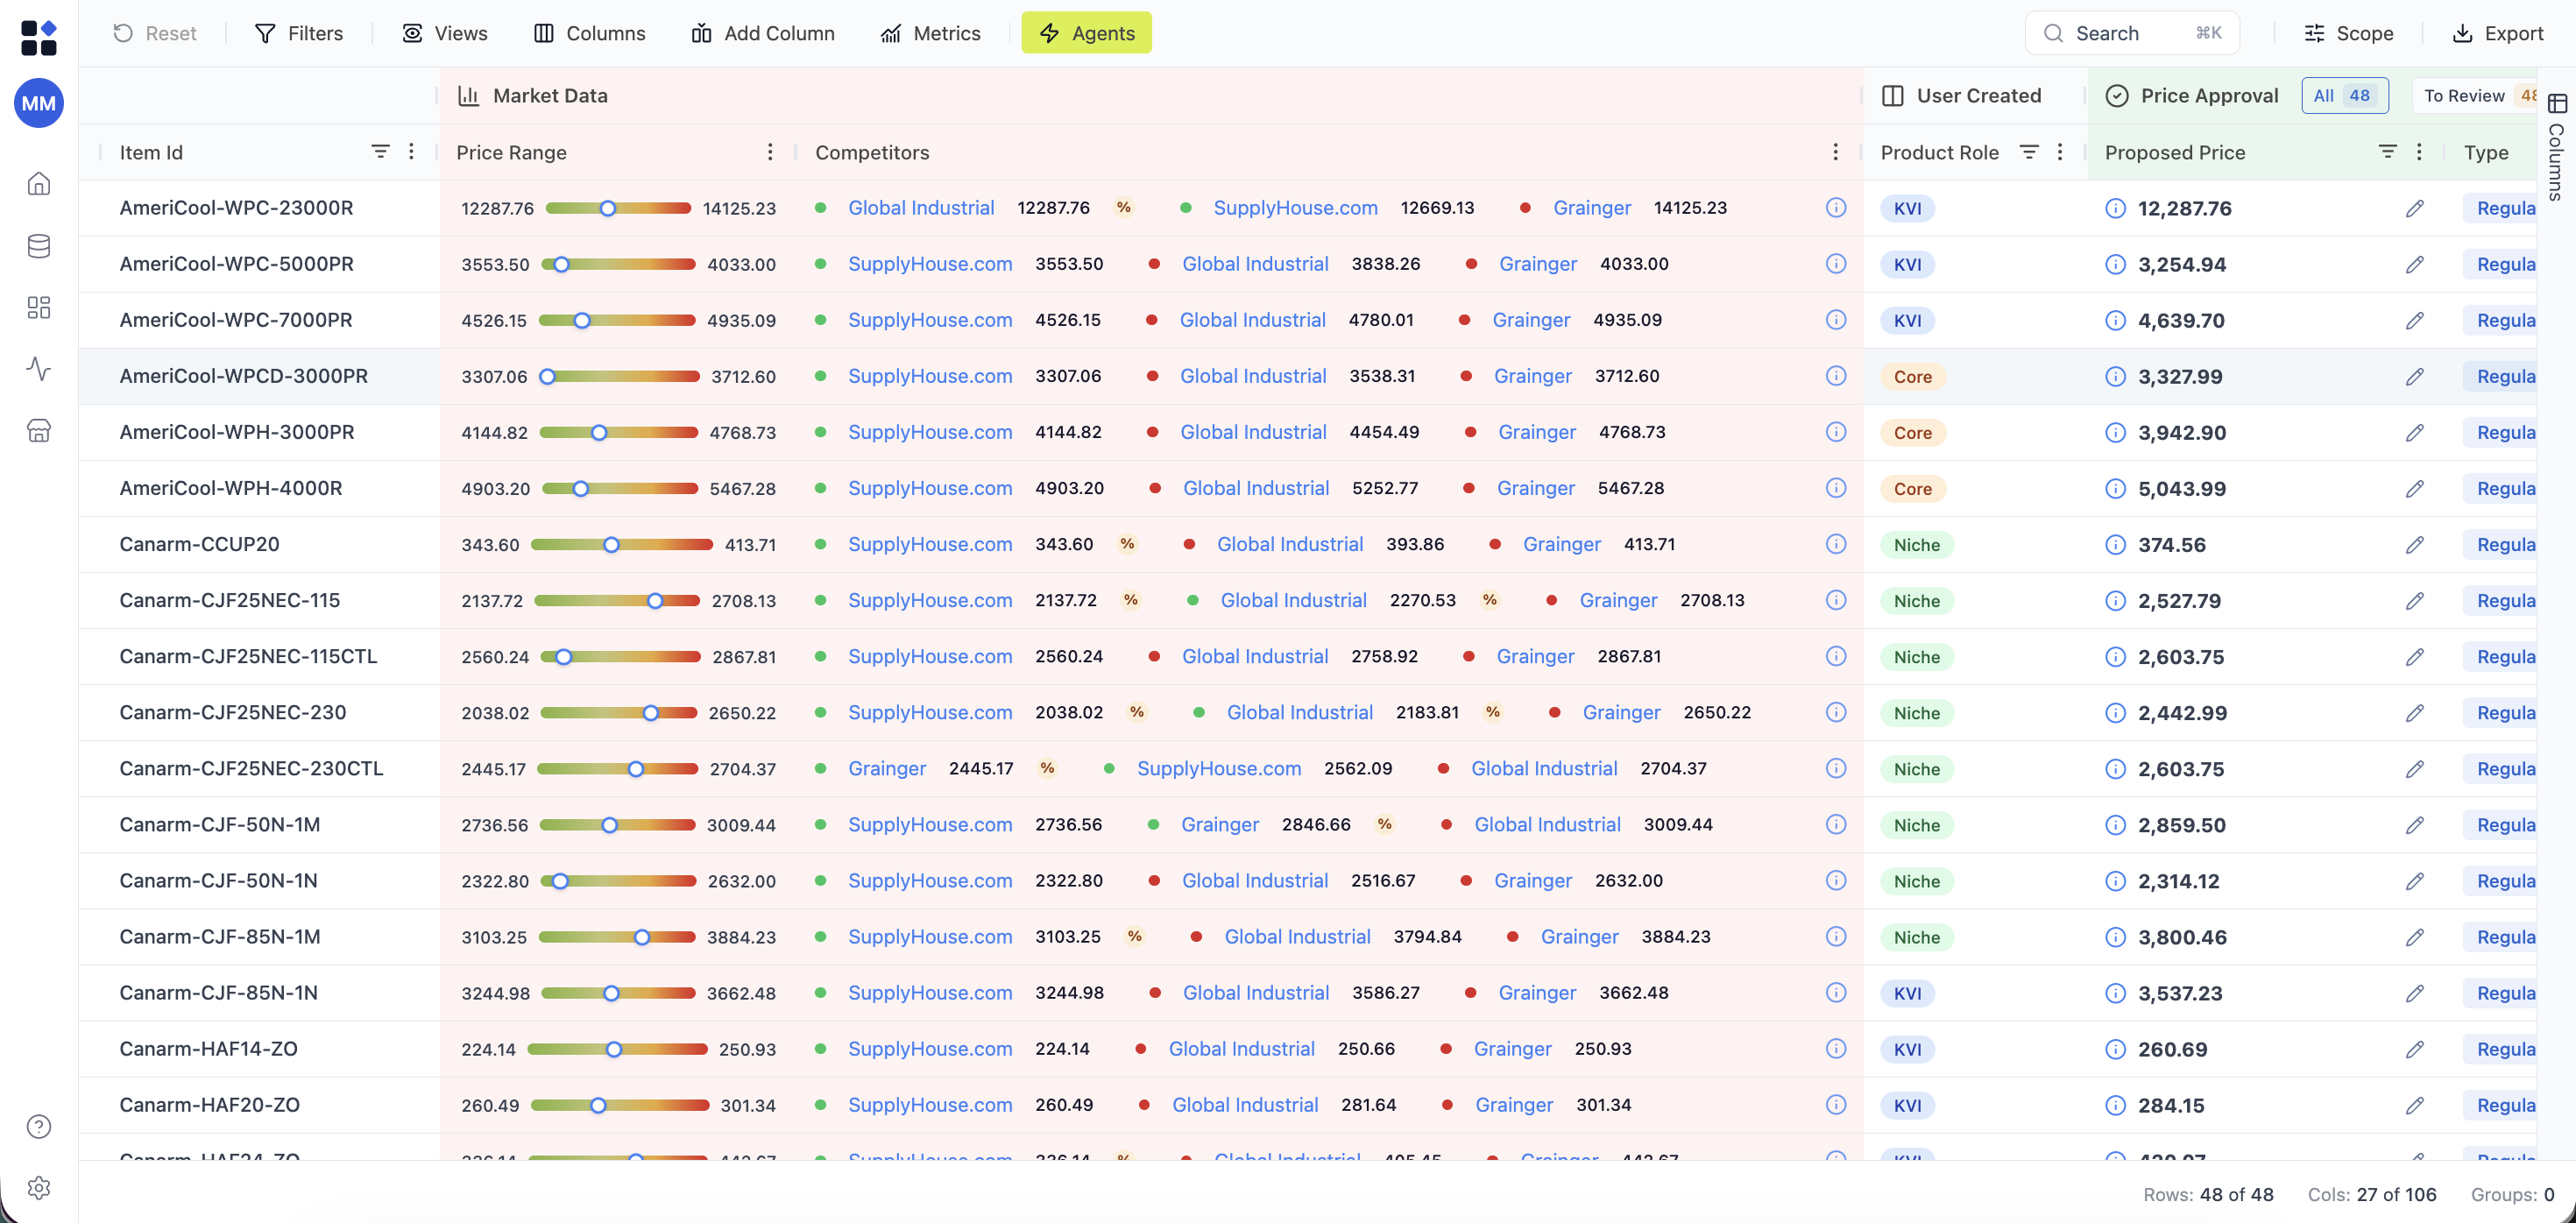Click the Export button
Viewport: 2576px width, 1223px height.
click(2498, 33)
